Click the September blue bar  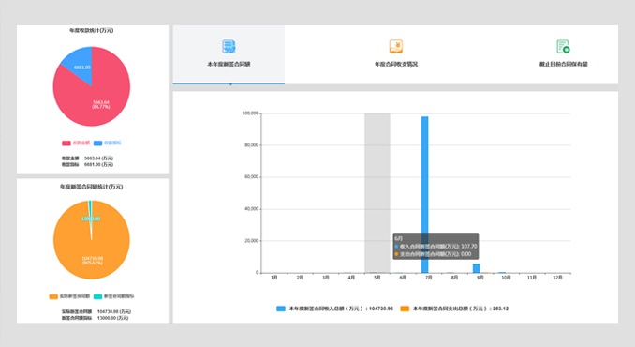point(476,268)
